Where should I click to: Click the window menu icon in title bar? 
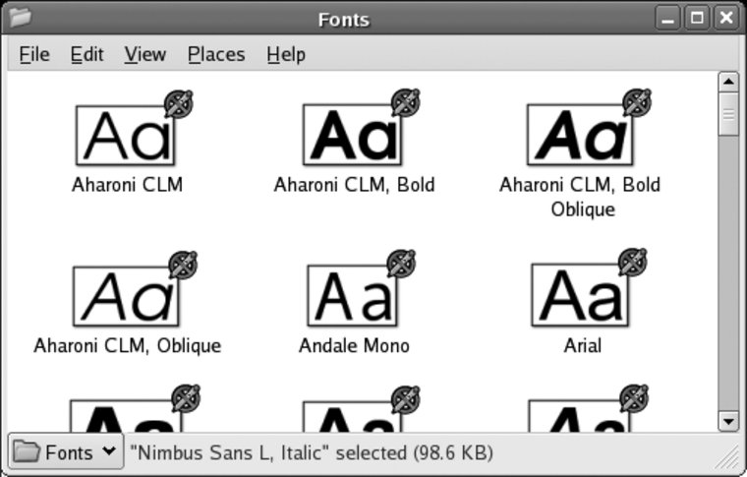point(20,17)
